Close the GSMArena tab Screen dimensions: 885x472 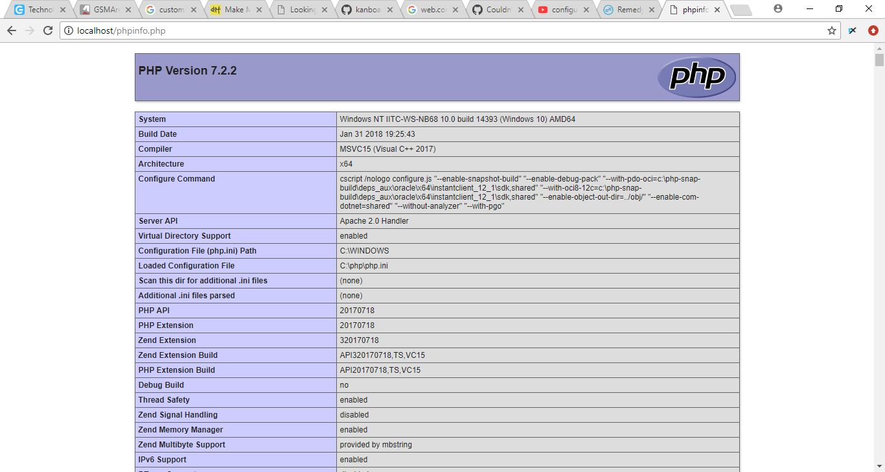(x=128, y=10)
